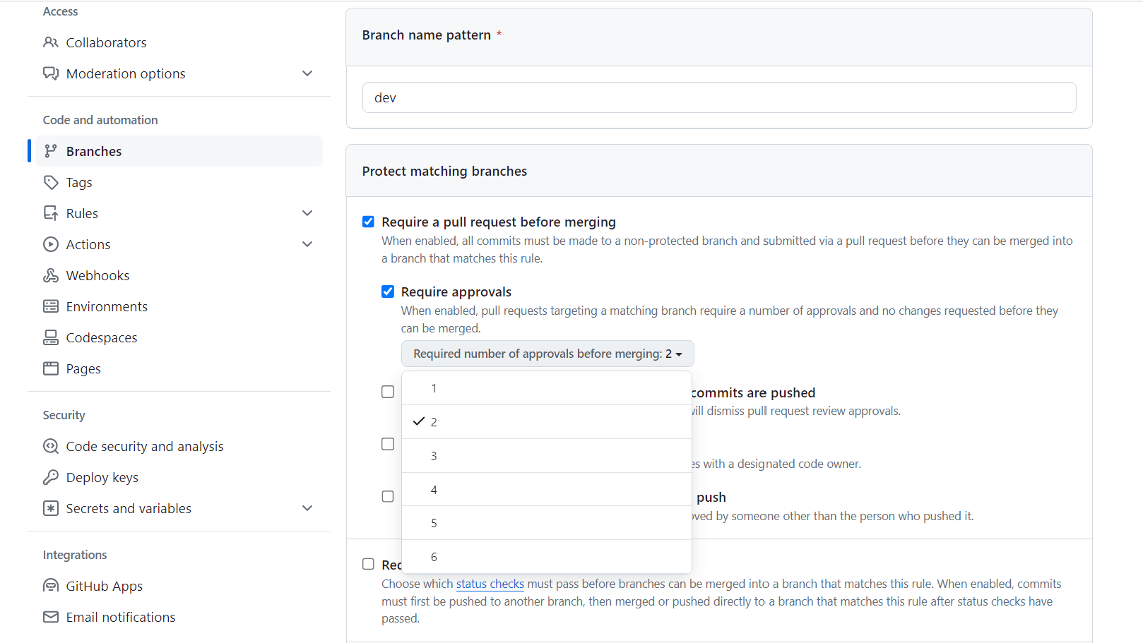Click the 'Code and automation' section label
This screenshot has height=643, width=1143.
pyautogui.click(x=100, y=120)
